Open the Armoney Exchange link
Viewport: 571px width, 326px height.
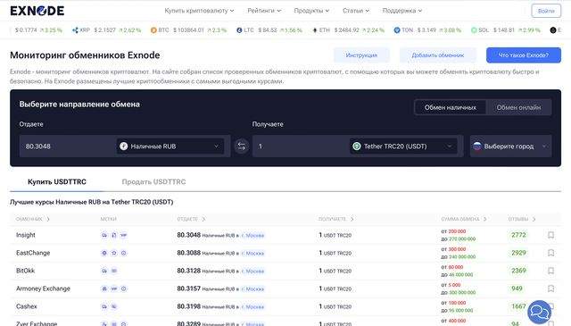43,288
